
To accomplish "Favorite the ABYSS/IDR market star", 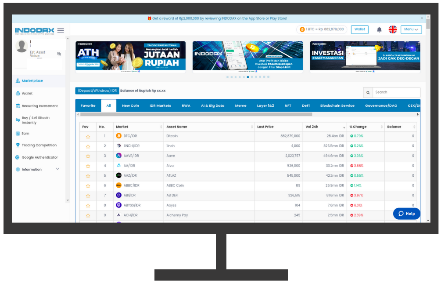I will 88,206.
